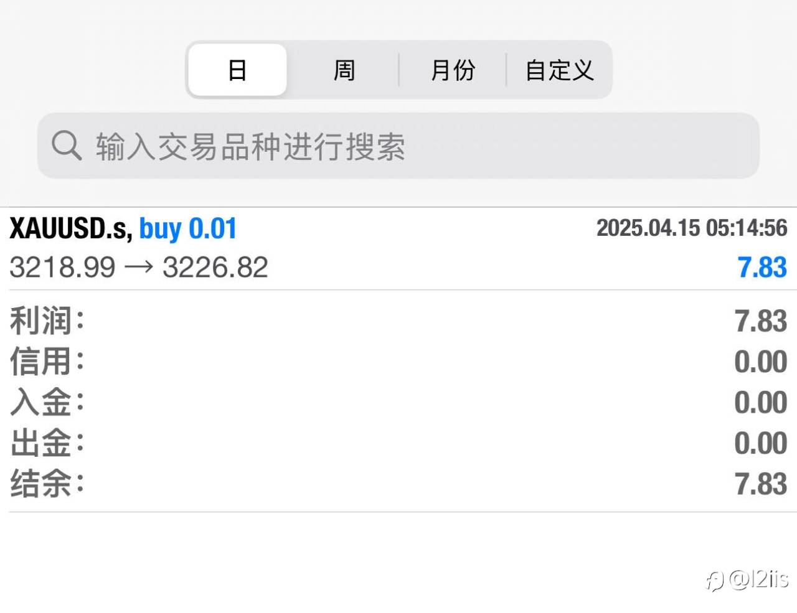Click the watermark logo icon

pyautogui.click(x=714, y=581)
